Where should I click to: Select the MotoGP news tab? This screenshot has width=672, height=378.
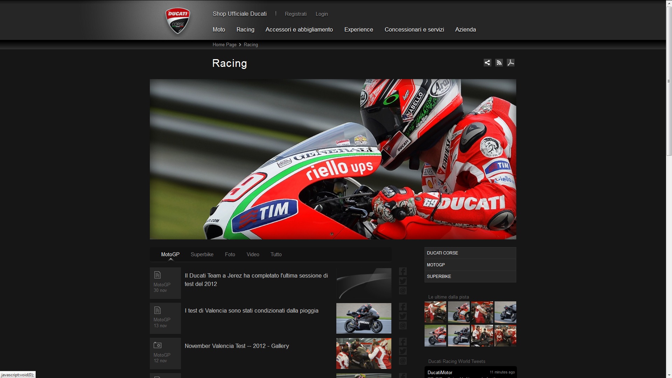pos(170,254)
